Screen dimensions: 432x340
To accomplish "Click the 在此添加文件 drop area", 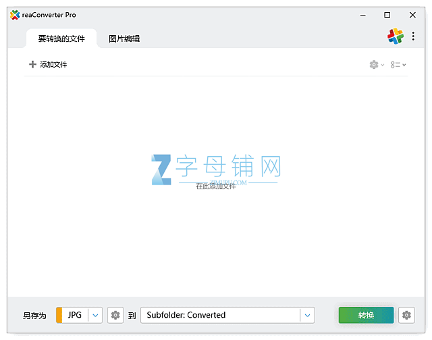I will 216,186.
